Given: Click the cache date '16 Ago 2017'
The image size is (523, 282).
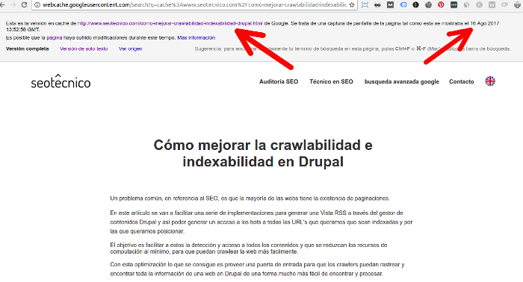Looking at the screenshot, I should tap(485, 23).
